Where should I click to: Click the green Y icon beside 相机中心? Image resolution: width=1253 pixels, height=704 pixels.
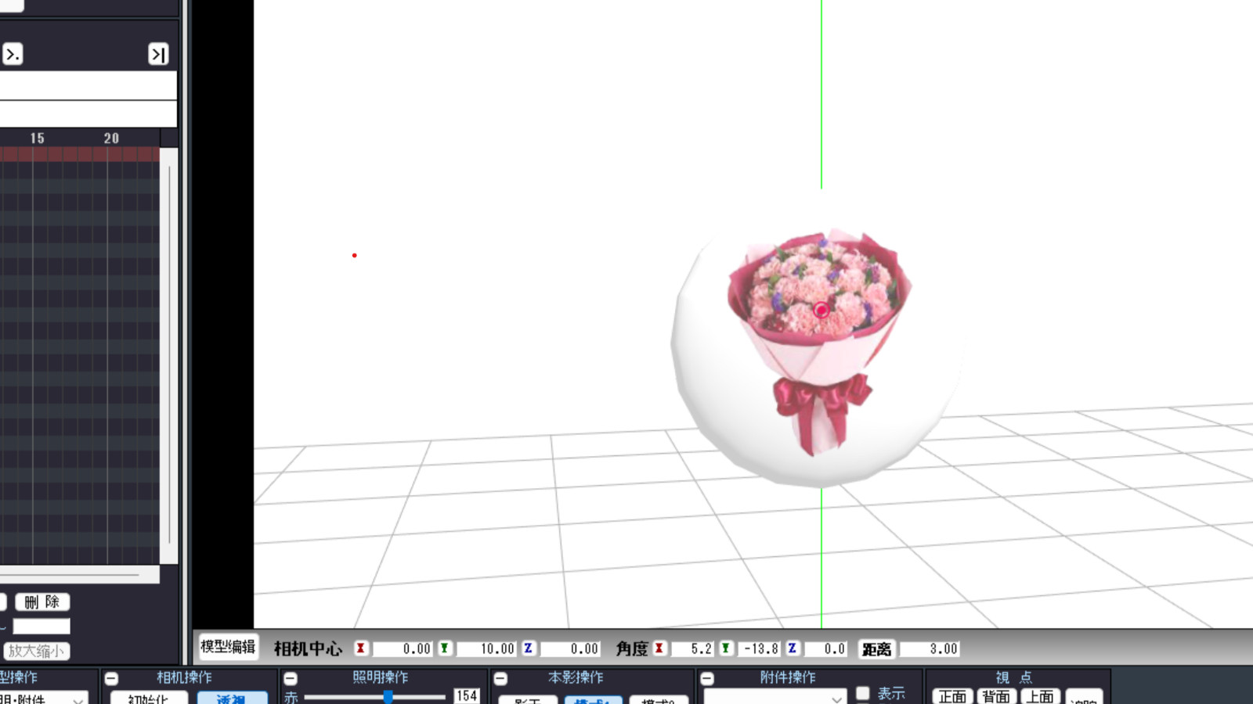[x=444, y=648]
